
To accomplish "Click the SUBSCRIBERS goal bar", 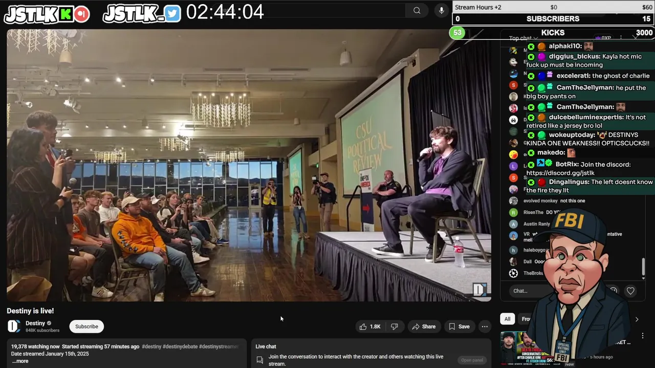I will (x=553, y=19).
